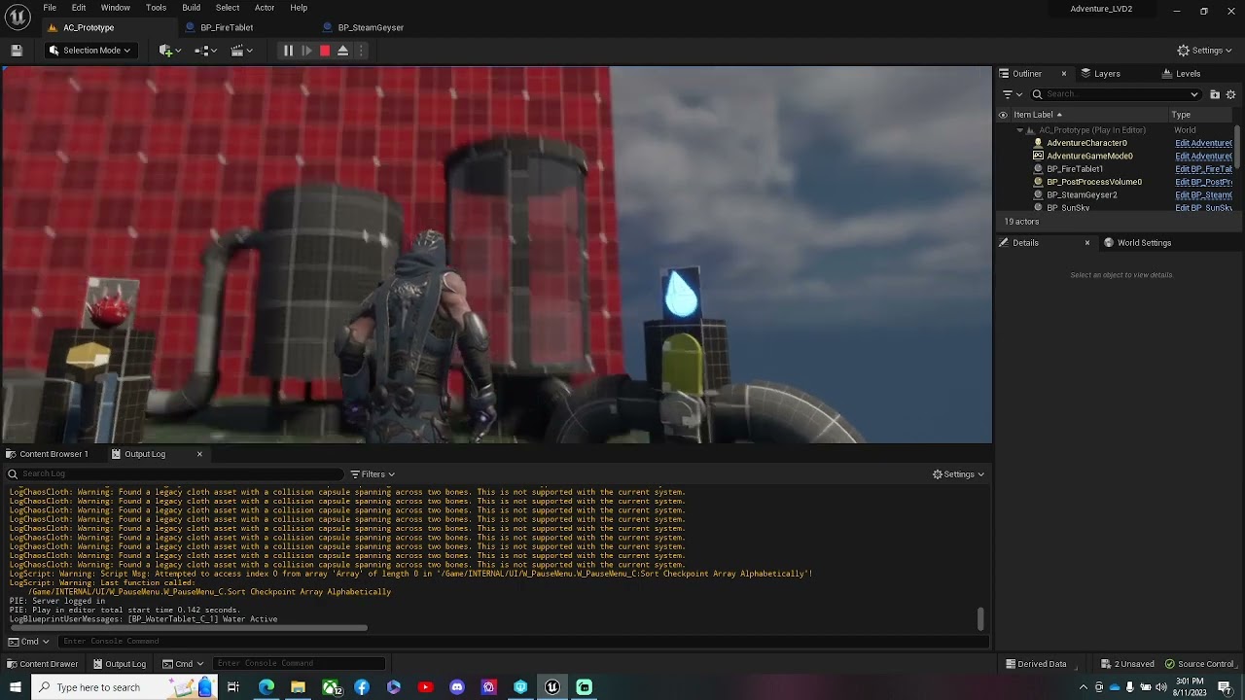Switch to the Layers panel tab
The width and height of the screenshot is (1245, 700).
pos(1107,74)
